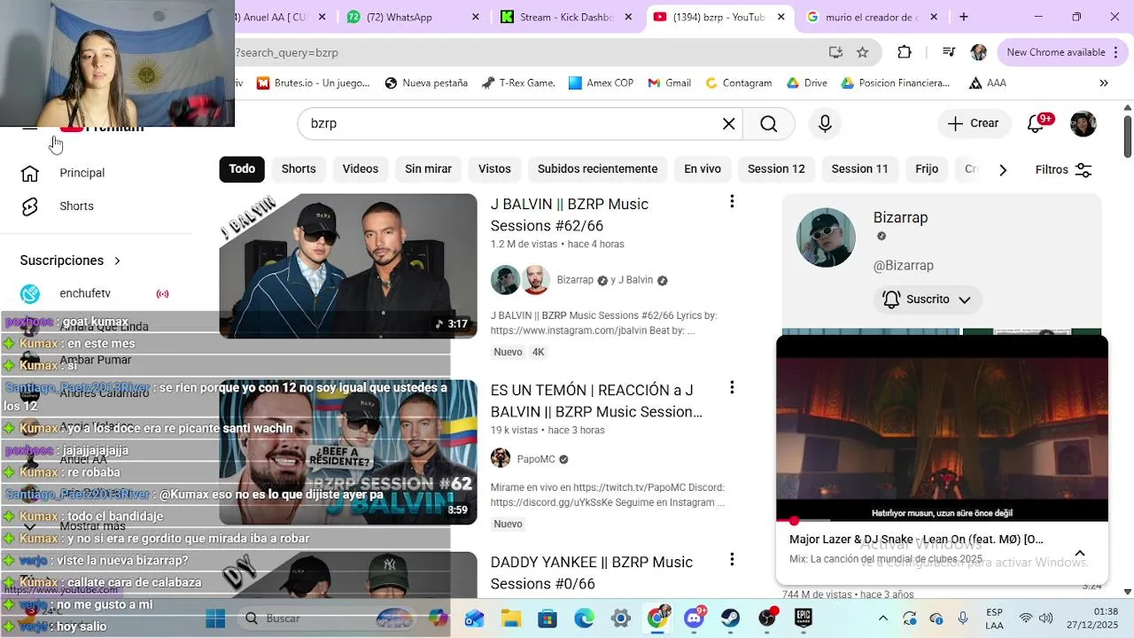The width and height of the screenshot is (1134, 638).
Task: Expand the mini player with up chevron
Action: 1080,553
